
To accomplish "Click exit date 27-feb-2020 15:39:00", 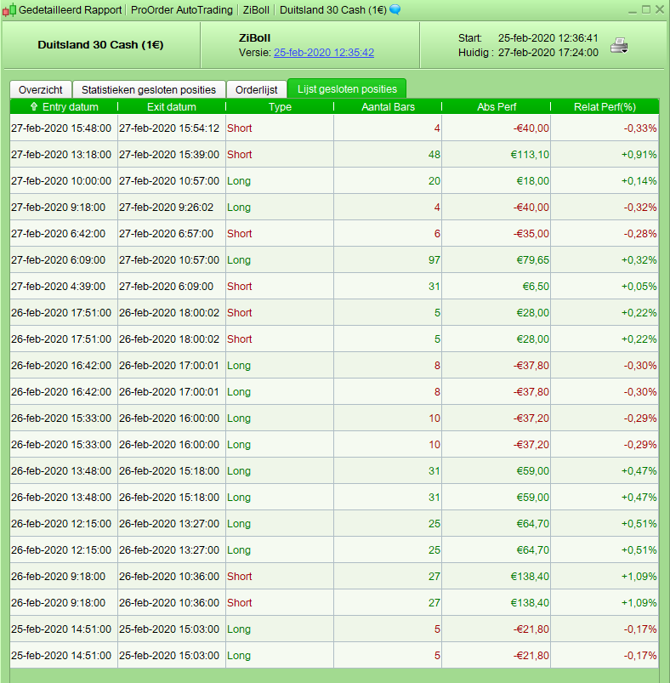I will tap(169, 154).
